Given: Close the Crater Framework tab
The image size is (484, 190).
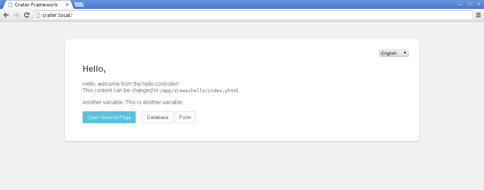Looking at the screenshot, I should pyautogui.click(x=67, y=5).
